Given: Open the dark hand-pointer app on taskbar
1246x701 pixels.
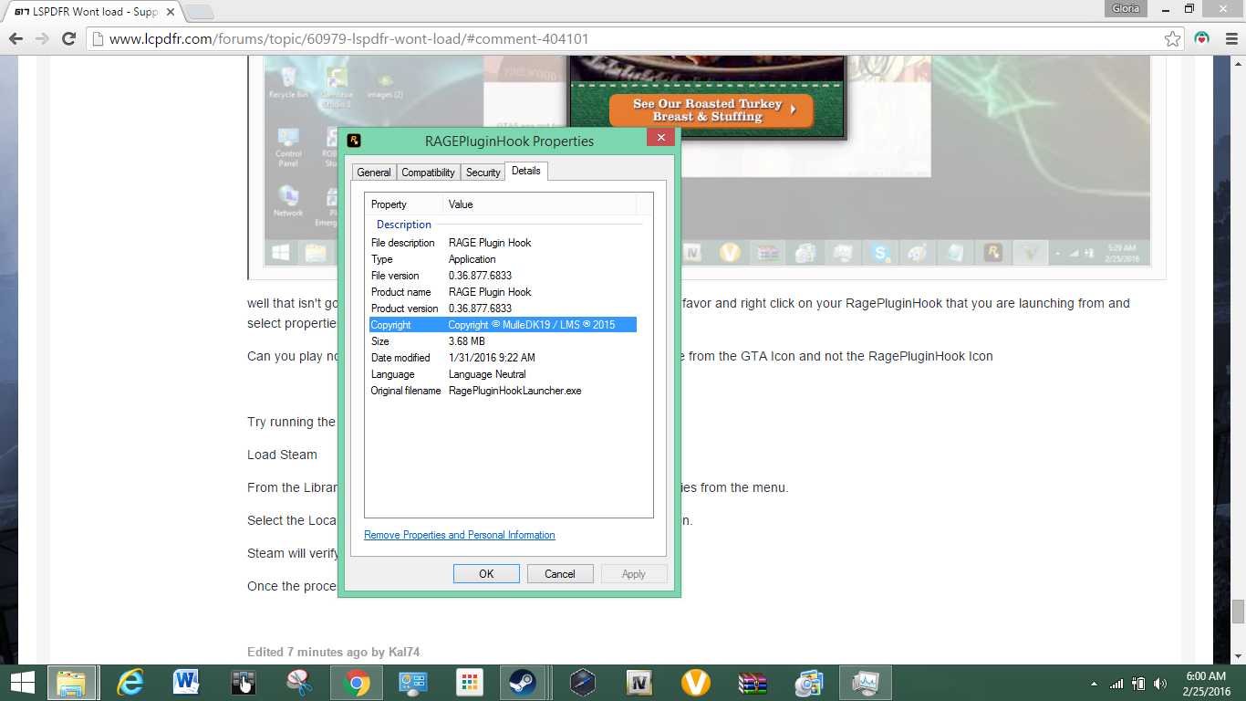Looking at the screenshot, I should coord(243,683).
